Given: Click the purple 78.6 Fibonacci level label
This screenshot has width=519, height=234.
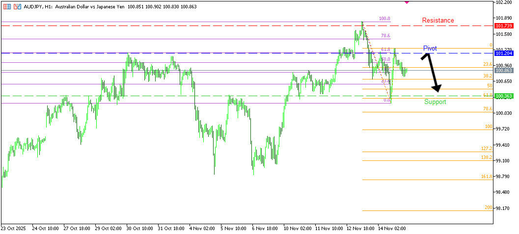Looking at the screenshot, I should point(385,36).
